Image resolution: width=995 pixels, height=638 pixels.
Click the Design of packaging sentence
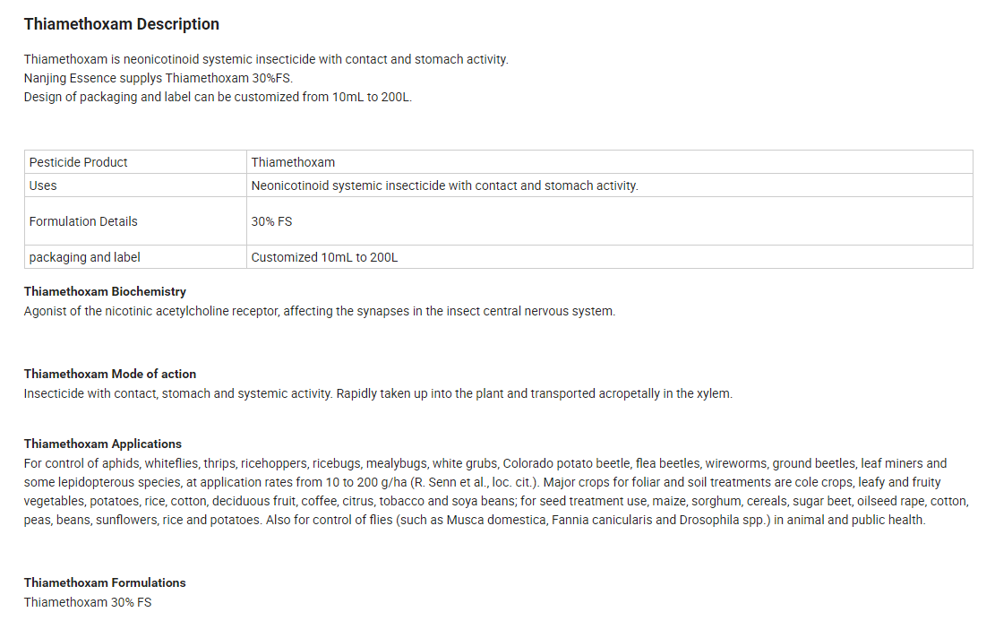coord(218,97)
